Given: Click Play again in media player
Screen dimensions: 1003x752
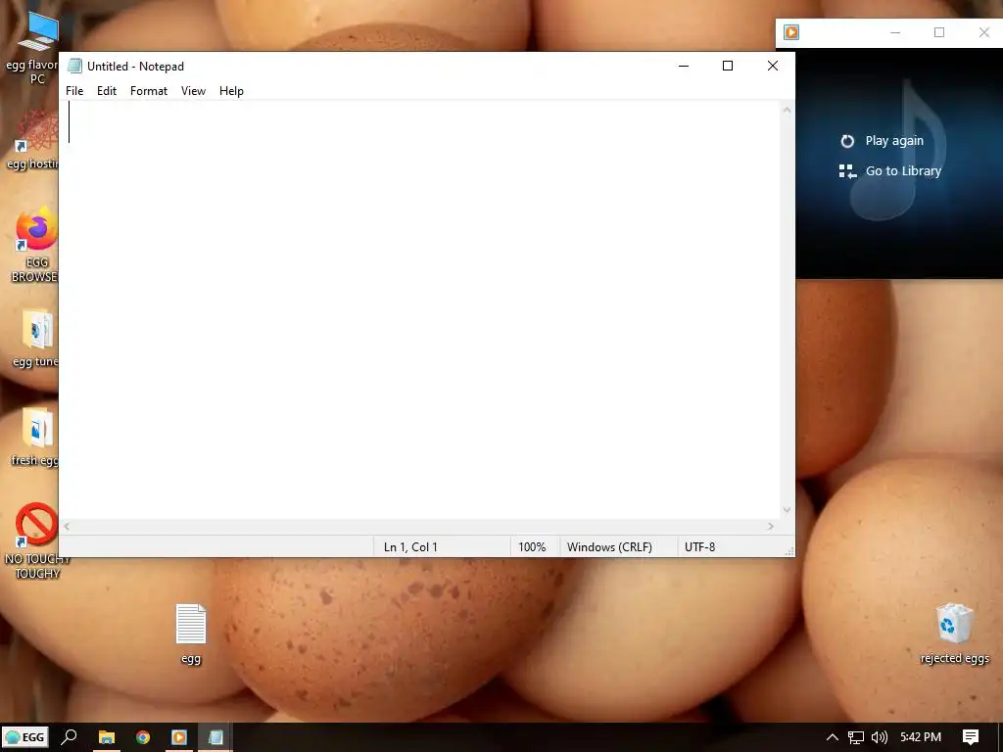Looking at the screenshot, I should point(894,141).
